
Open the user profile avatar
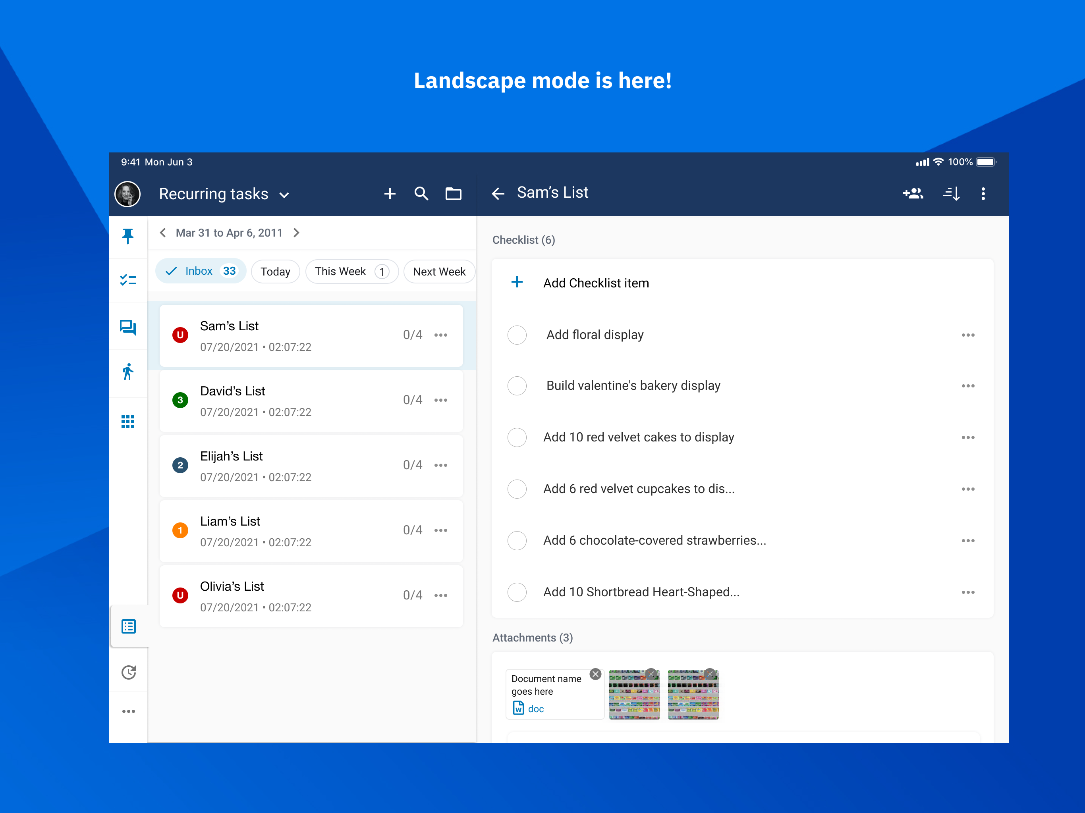coord(127,194)
